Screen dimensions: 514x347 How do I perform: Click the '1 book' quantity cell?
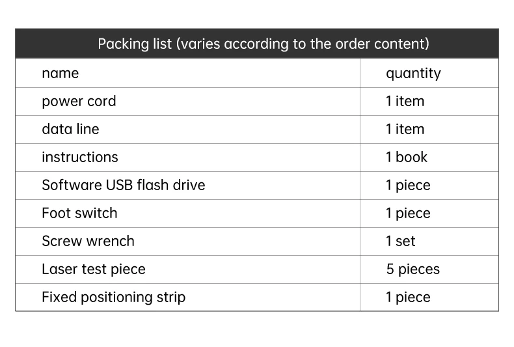click(407, 158)
